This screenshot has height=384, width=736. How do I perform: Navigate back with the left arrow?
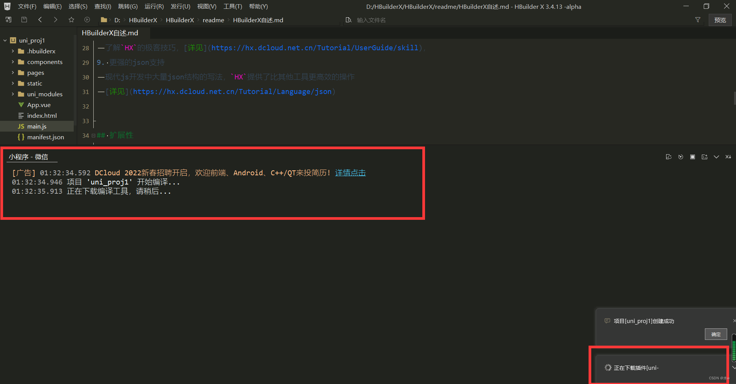tap(40, 20)
